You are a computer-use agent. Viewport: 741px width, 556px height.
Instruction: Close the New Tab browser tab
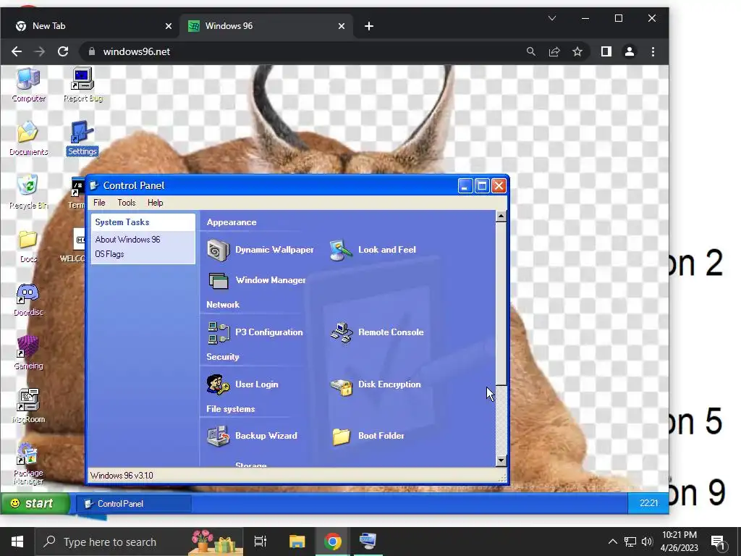click(x=168, y=26)
